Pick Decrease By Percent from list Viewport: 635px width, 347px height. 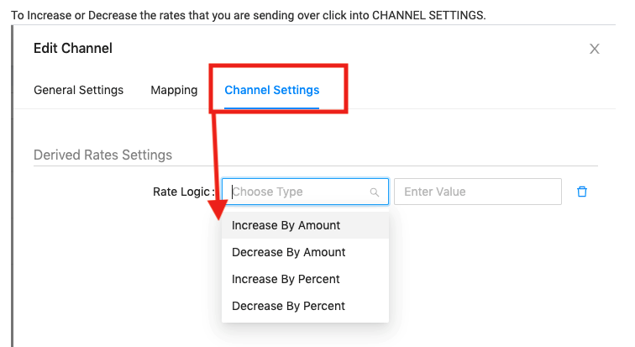306,306
